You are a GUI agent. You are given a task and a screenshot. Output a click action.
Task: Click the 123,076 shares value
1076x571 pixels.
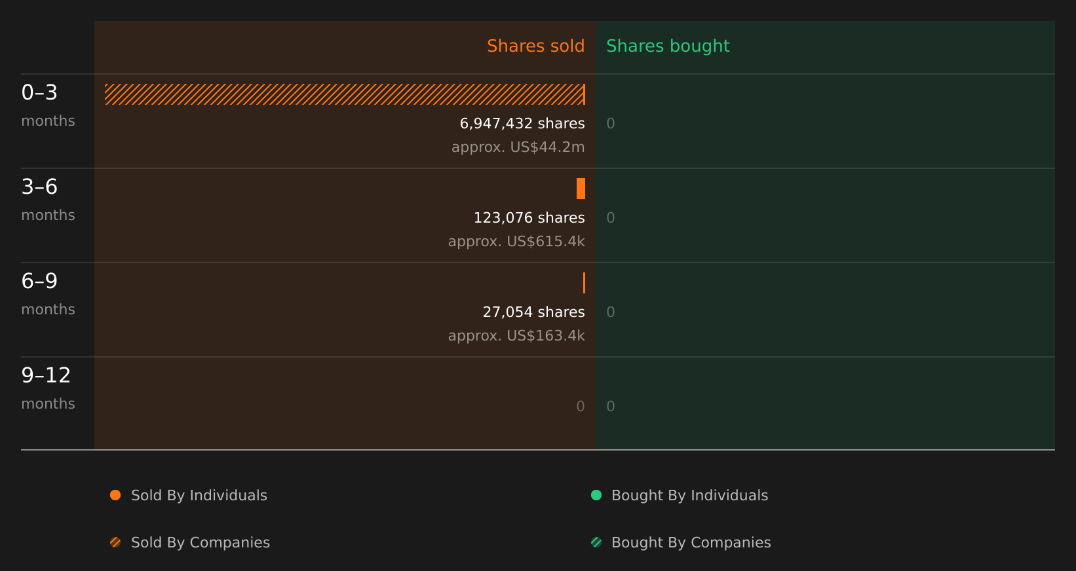click(x=529, y=217)
